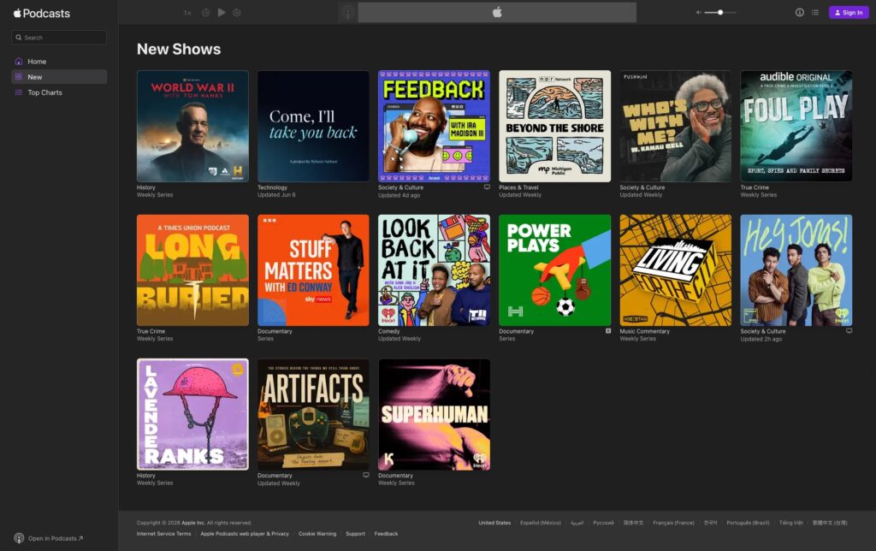Open Look Back At It podcast
The width and height of the screenshot is (876, 551).
point(434,270)
